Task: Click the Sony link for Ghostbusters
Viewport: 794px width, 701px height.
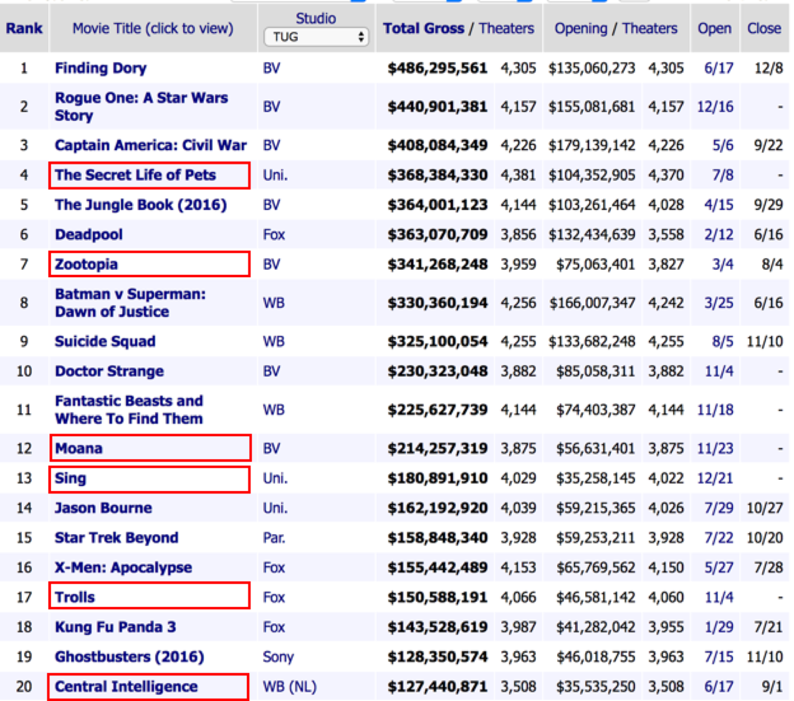Action: tap(277, 656)
